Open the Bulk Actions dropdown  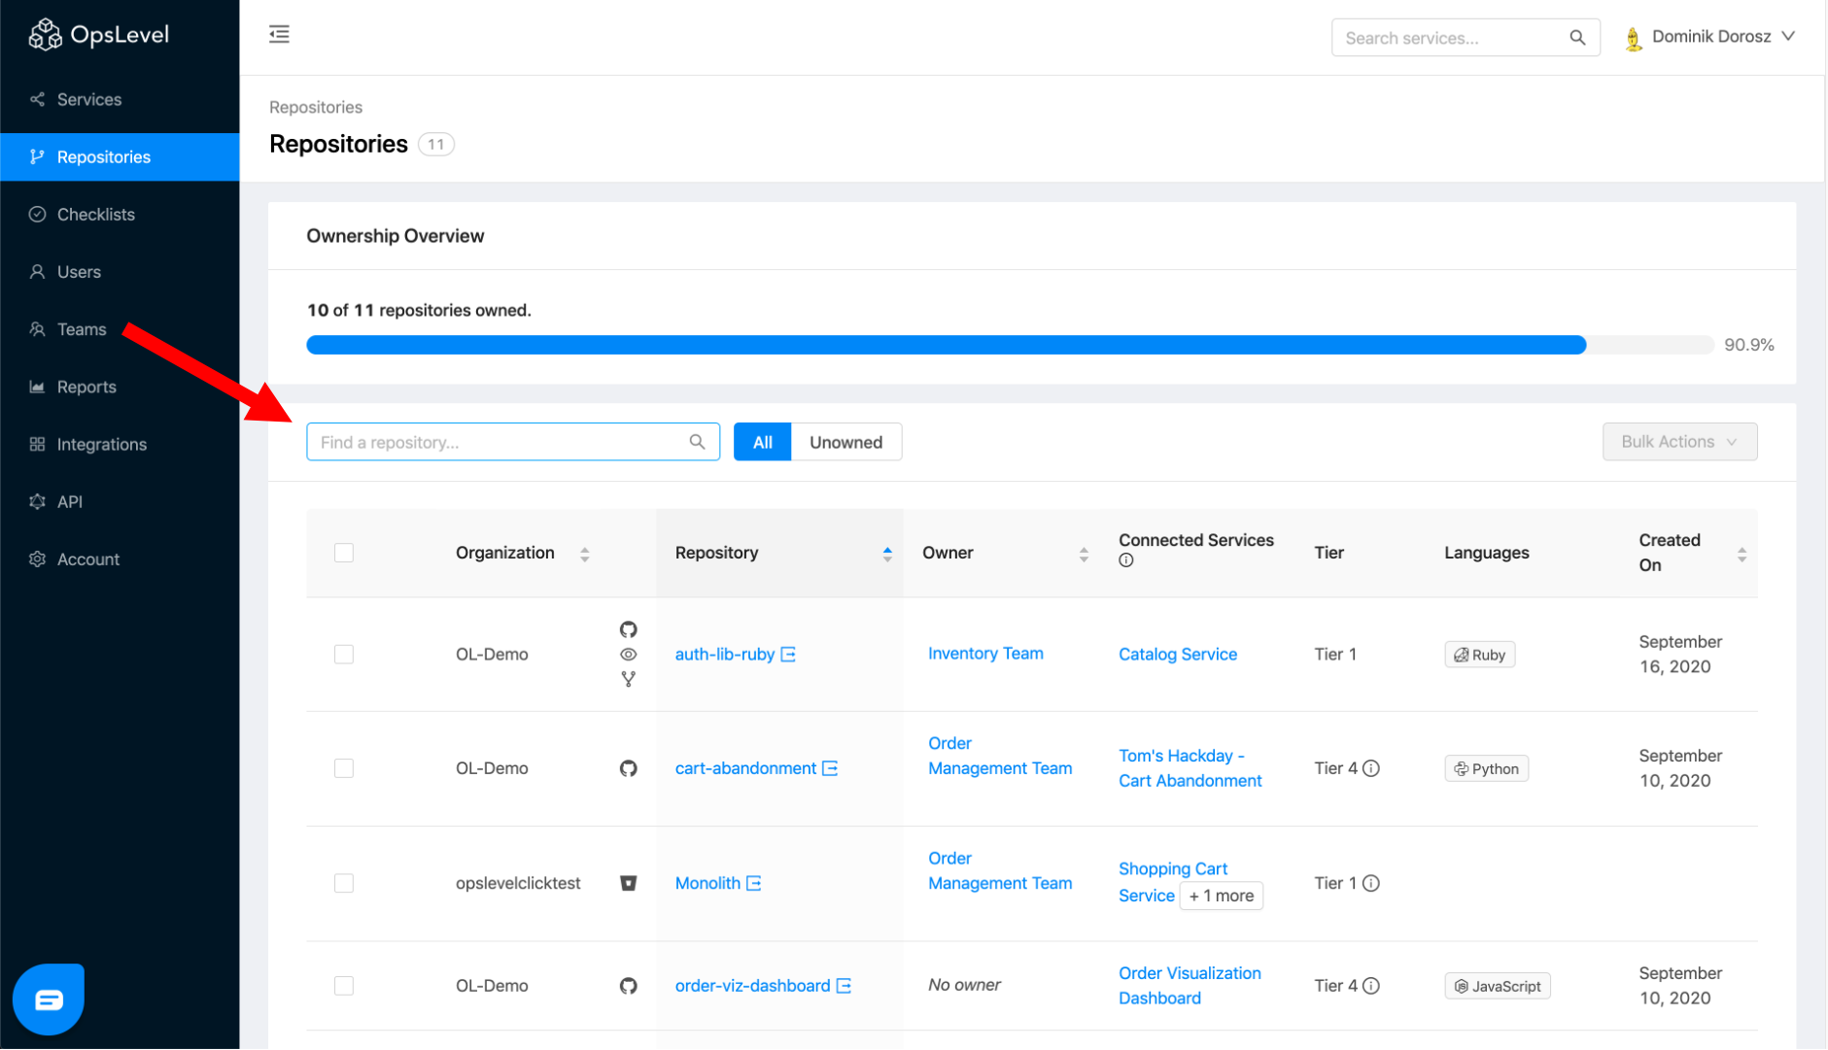coord(1679,442)
